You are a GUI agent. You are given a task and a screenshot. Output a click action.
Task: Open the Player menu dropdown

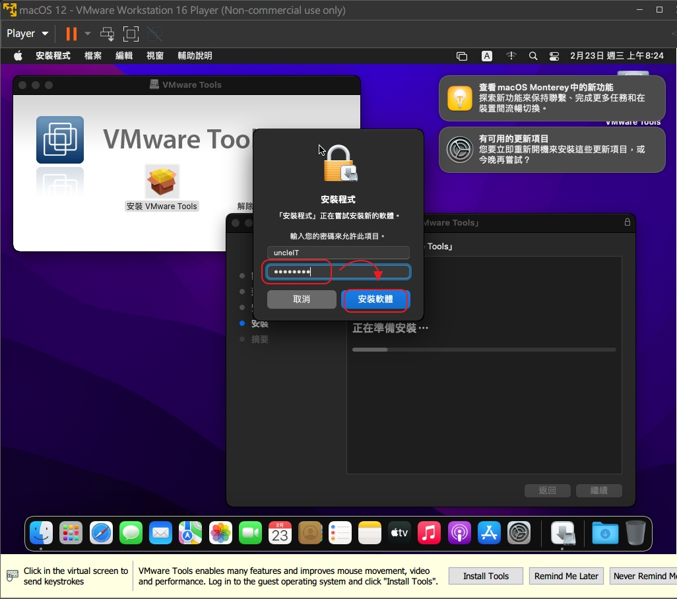27,34
